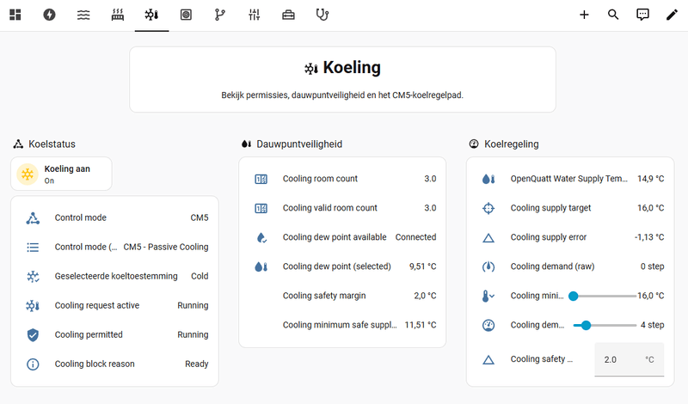Open the search magnifier
Image resolution: width=688 pixels, height=404 pixels.
613,15
